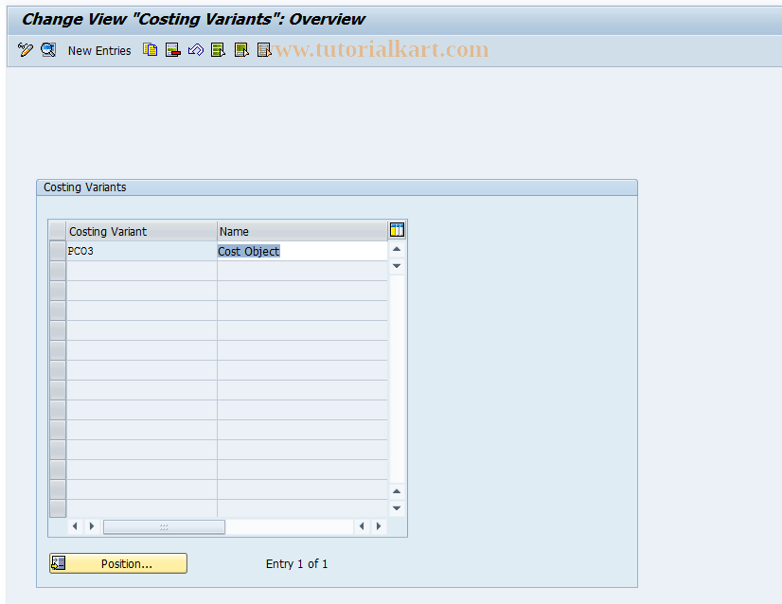Click the Deselect All icon
This screenshot has width=782, height=604.
(x=264, y=49)
